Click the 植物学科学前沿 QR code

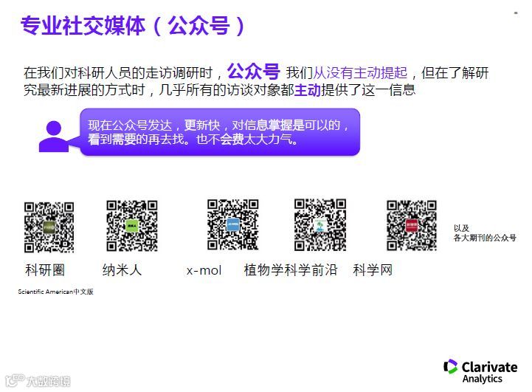click(x=320, y=224)
